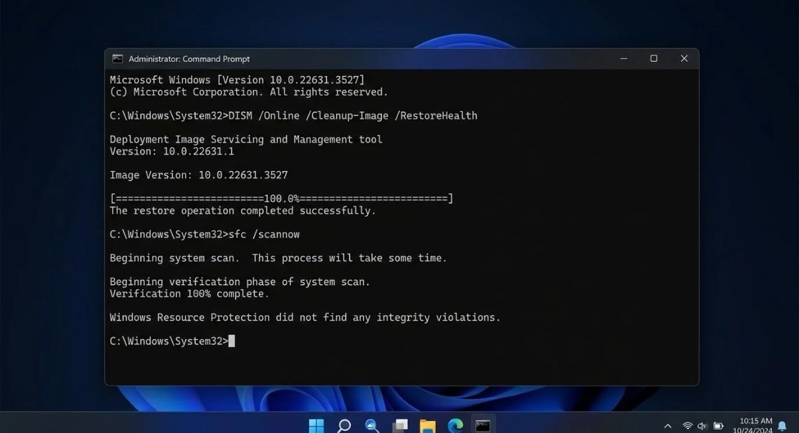This screenshot has height=433, width=799.
Task: Open the cloud widget icon on taskbar
Action: tap(372, 425)
